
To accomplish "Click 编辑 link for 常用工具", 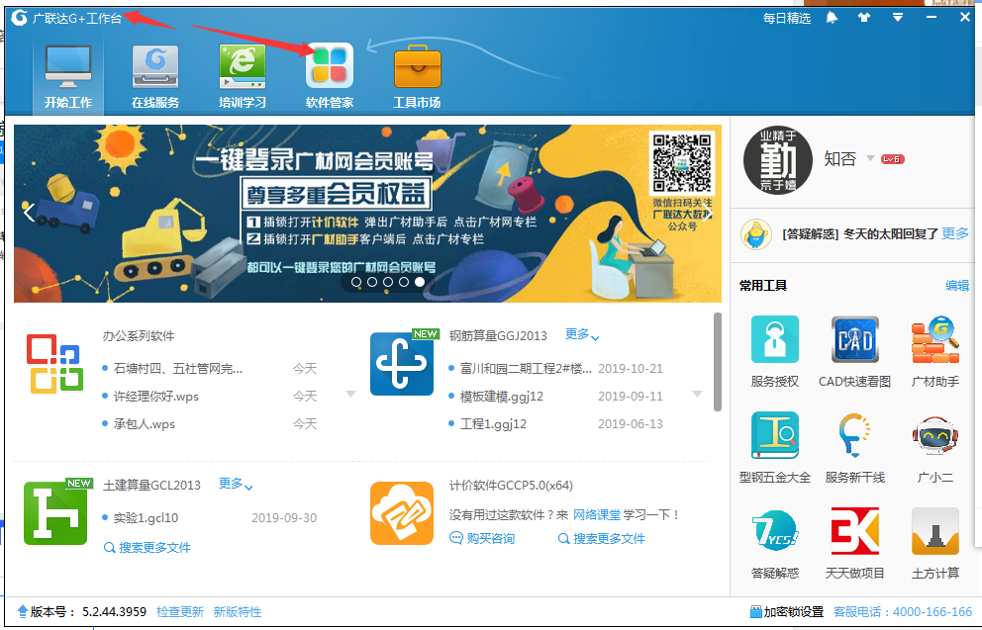I will [x=957, y=285].
